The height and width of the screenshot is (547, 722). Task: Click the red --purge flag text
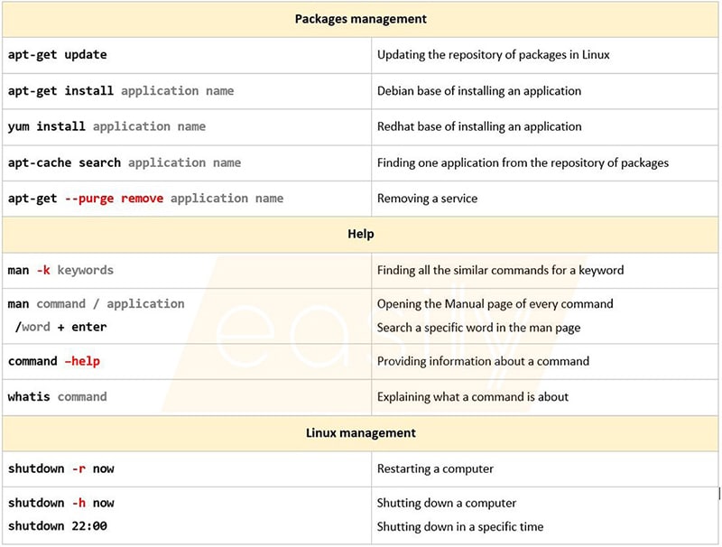pyautogui.click(x=89, y=199)
